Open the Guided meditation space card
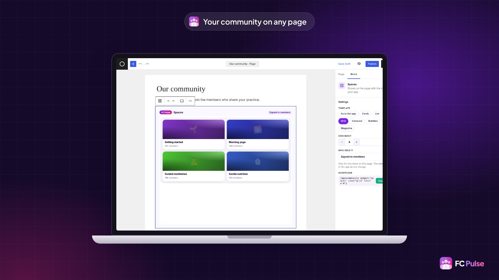The height and width of the screenshot is (280, 499). click(194, 166)
